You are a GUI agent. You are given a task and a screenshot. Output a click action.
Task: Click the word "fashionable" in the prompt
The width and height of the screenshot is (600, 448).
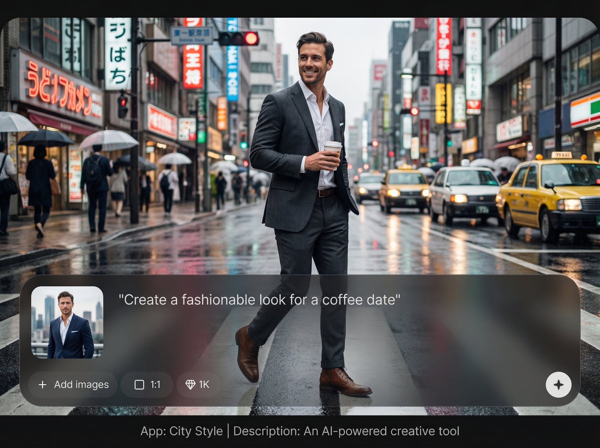tap(218, 300)
